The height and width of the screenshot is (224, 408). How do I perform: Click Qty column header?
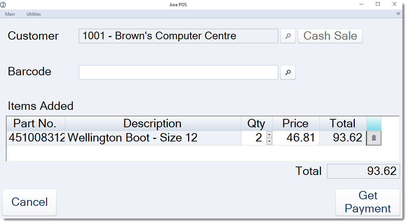257,124
